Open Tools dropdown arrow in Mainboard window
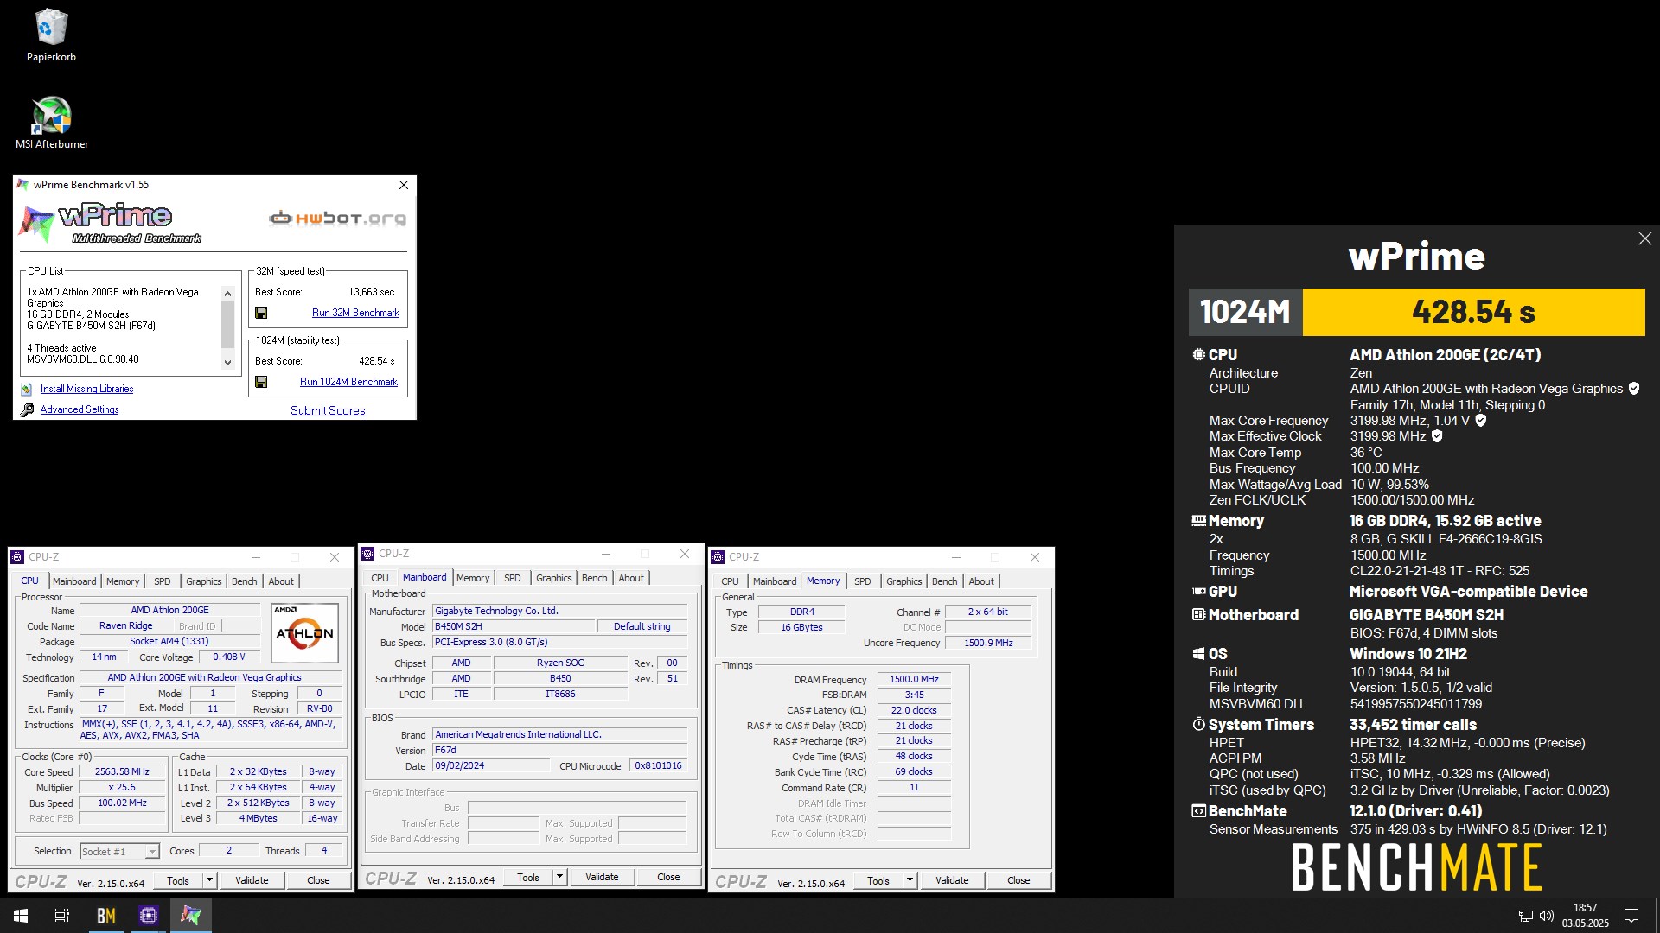This screenshot has height=933, width=1660. [x=559, y=877]
